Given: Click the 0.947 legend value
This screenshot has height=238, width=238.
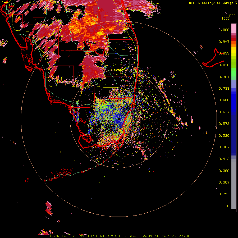Looking at the screenshot, I should coord(224,42).
